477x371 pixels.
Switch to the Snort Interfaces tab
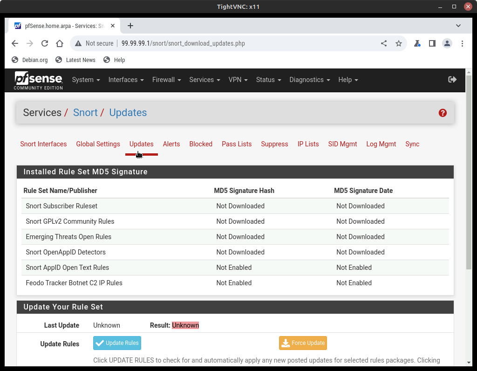43,144
